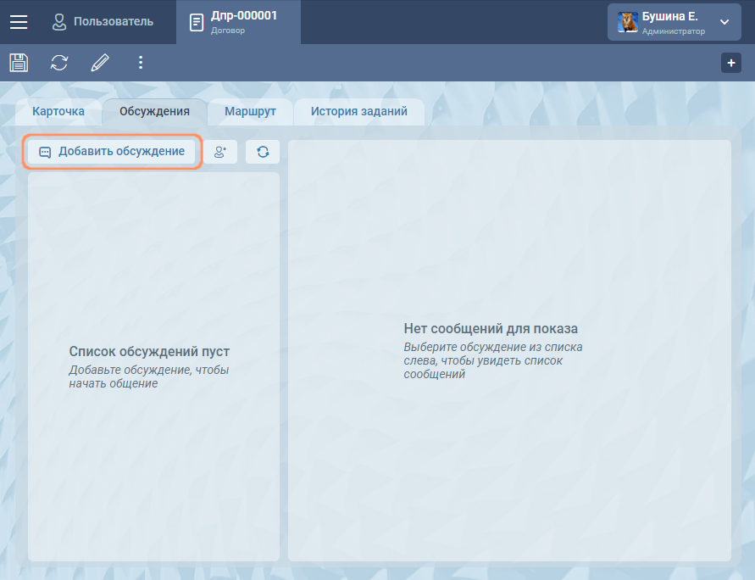Click the add participant icon
Image resolution: width=755 pixels, height=580 pixels.
tap(220, 152)
